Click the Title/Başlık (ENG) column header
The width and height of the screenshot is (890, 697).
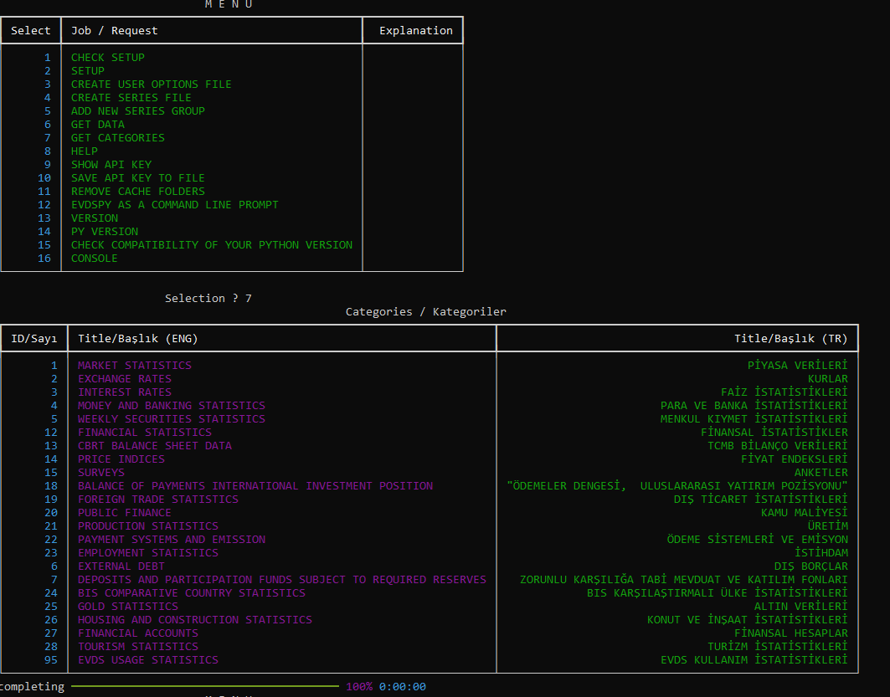pyautogui.click(x=137, y=339)
